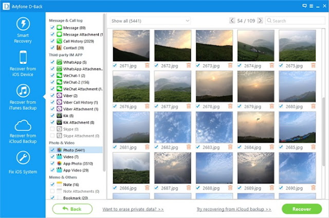Uncheck the checkbox for 2687.jpg
This screenshot has height=218, width=329.
[156, 188]
